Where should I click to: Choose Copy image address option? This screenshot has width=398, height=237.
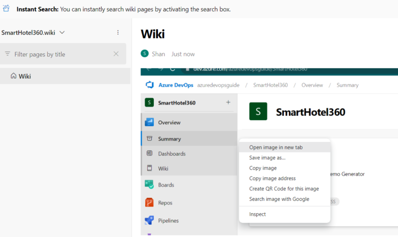[x=272, y=179]
